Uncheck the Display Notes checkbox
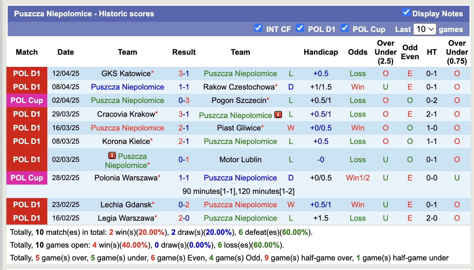Viewport: 474px width, 270px height. (406, 12)
